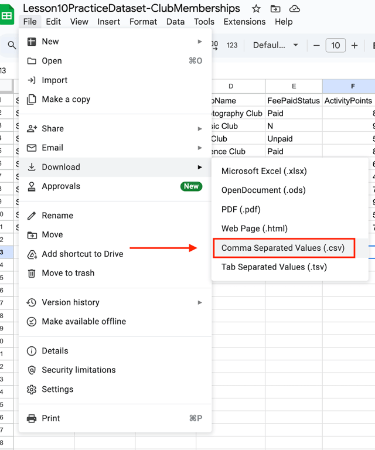
Task: Open the Edit menu
Action: pos(53,22)
